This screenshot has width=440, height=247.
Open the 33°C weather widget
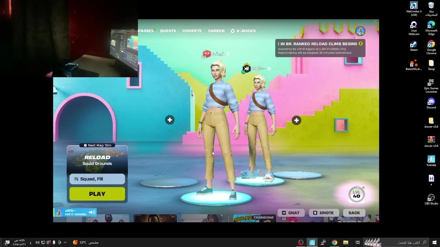pos(86,242)
